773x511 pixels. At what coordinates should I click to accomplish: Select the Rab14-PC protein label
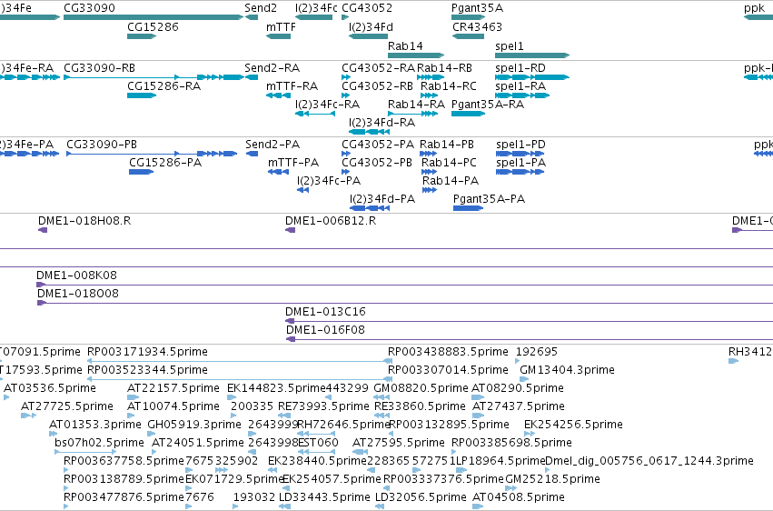449,163
